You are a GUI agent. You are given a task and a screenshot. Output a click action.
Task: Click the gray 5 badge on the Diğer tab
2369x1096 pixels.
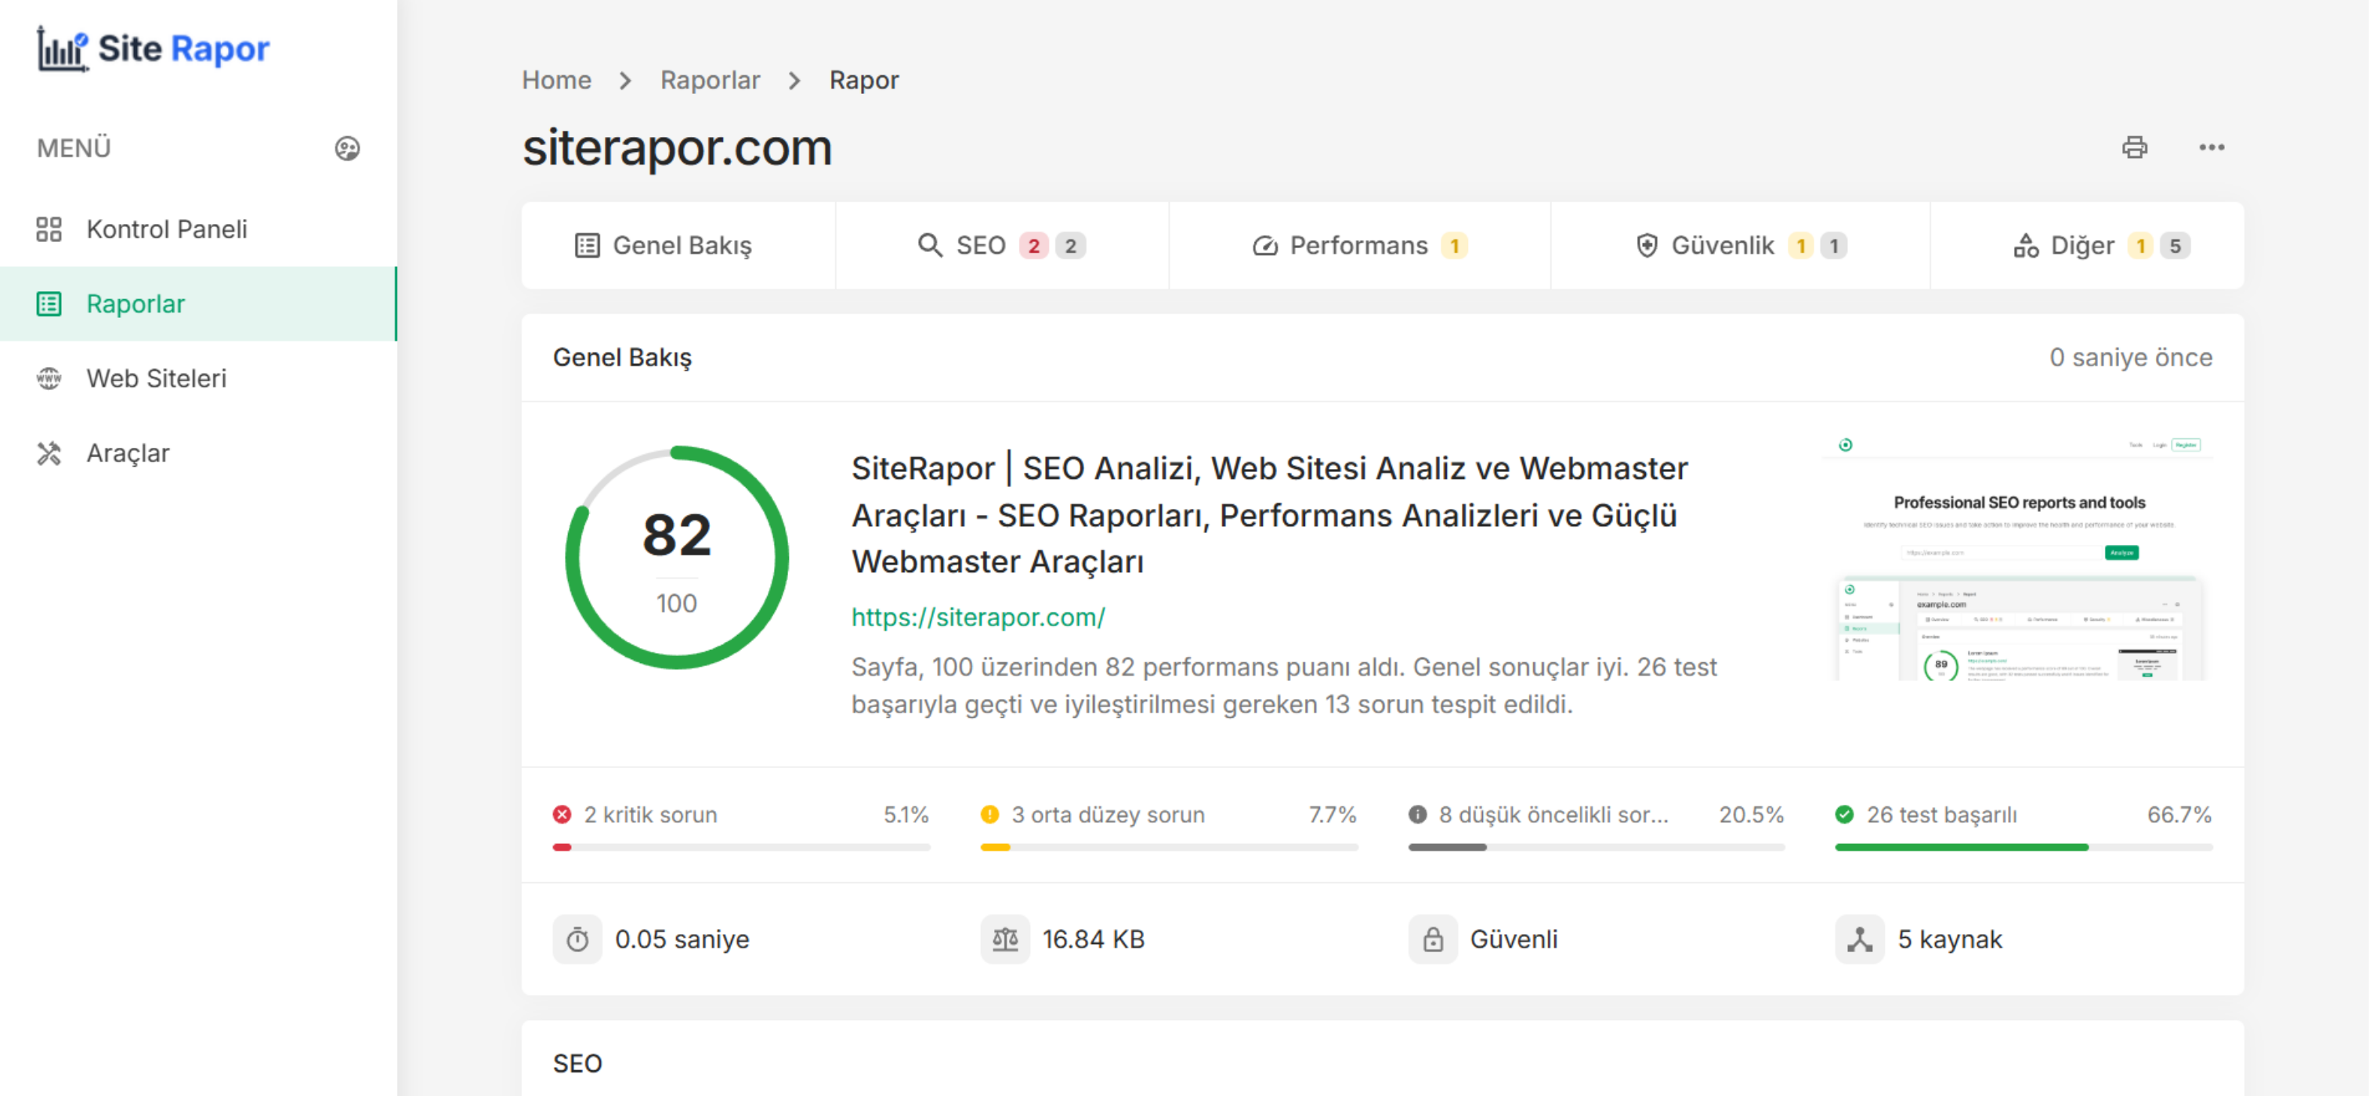(2174, 245)
